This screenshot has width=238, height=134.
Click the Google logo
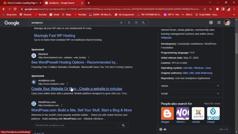tap(12, 23)
